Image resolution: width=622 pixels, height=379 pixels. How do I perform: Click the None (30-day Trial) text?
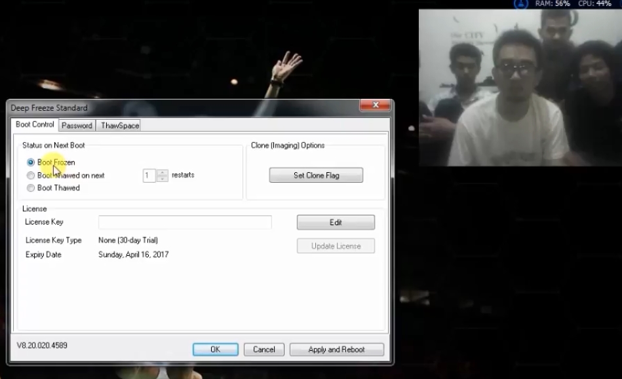(x=128, y=240)
